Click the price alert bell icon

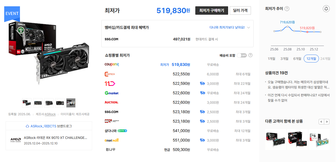326,9
